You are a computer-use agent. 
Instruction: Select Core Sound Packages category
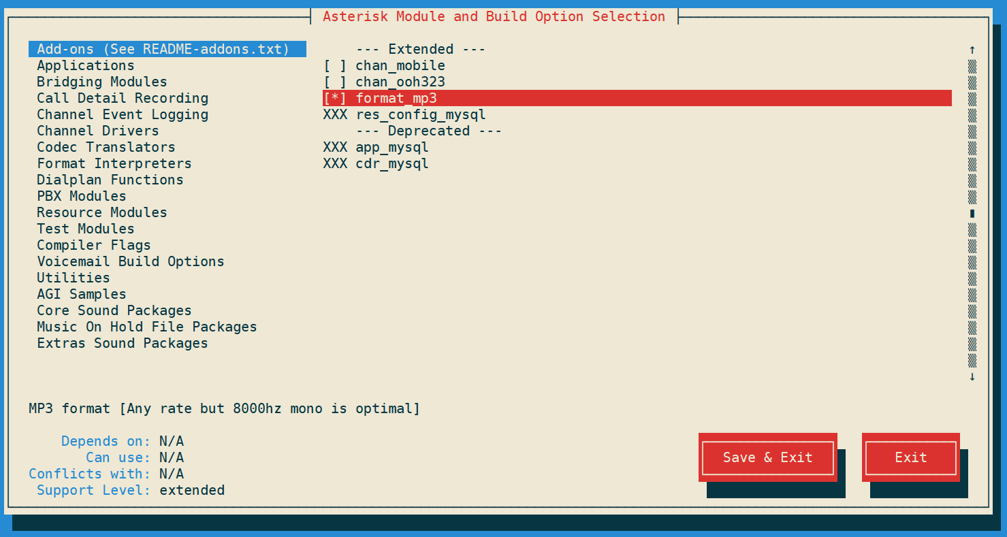pos(114,310)
